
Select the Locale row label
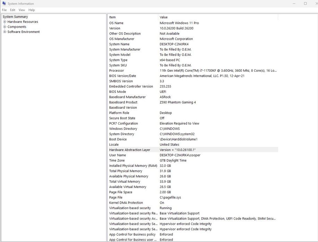click(x=114, y=145)
